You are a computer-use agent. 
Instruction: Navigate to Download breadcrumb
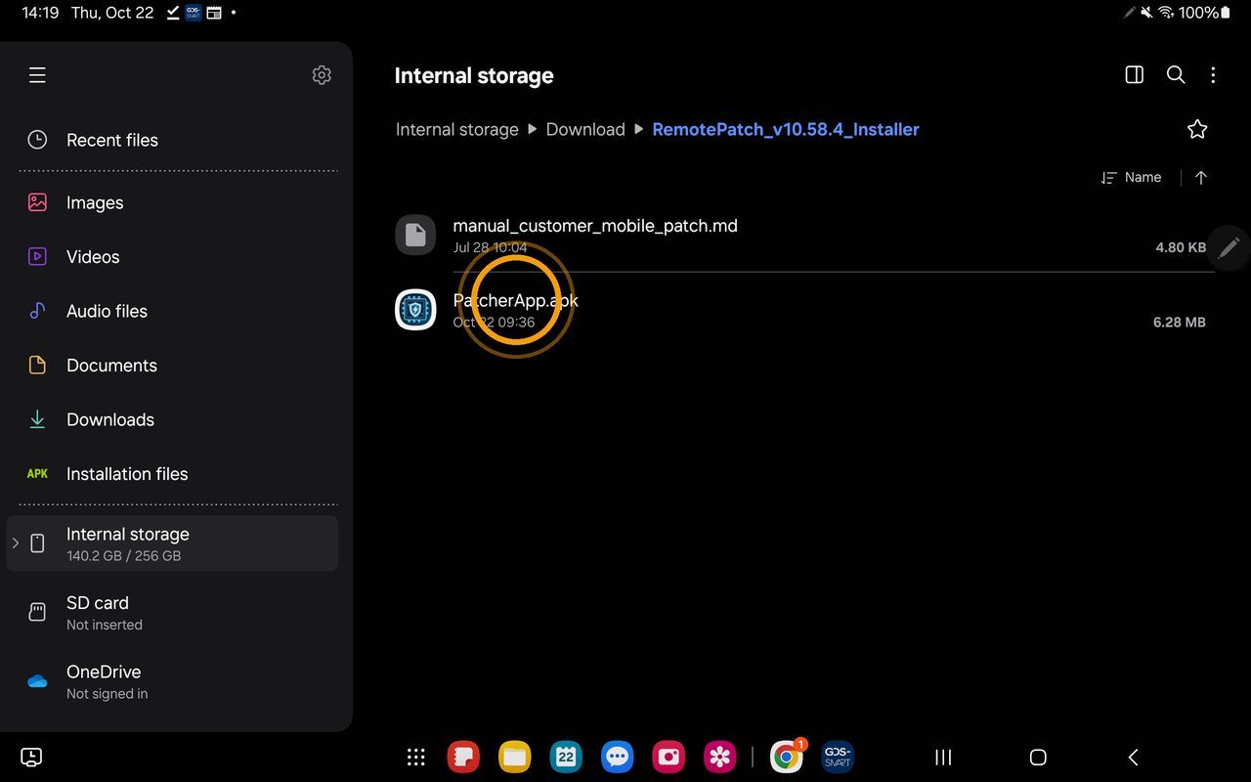(585, 129)
